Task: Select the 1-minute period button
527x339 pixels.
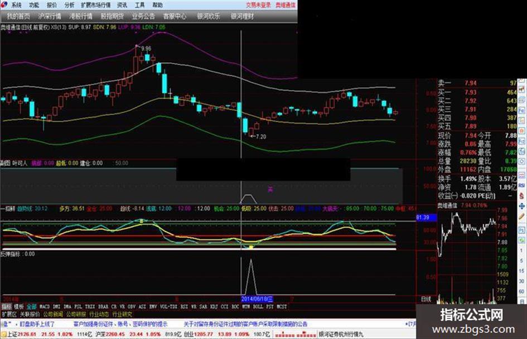Action: [521, 250]
